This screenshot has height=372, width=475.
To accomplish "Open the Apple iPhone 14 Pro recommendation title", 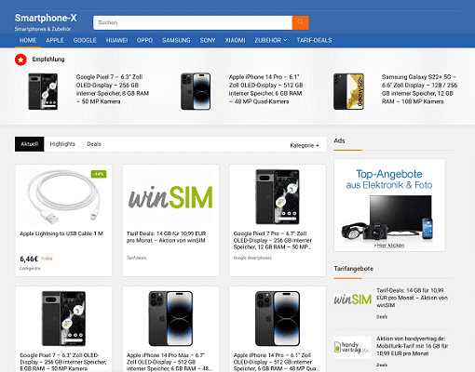I will [265, 89].
